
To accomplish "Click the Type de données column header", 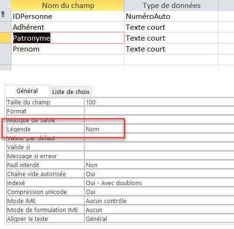I will point(171,5).
